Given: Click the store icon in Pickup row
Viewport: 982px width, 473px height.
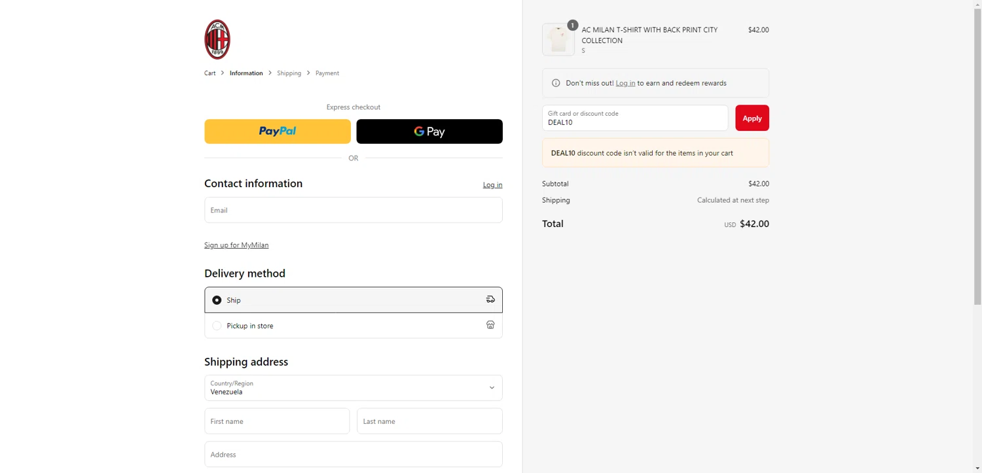Looking at the screenshot, I should tap(490, 325).
